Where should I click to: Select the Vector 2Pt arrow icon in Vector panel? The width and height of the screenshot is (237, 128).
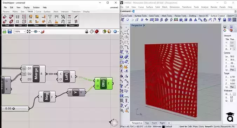[76, 17]
